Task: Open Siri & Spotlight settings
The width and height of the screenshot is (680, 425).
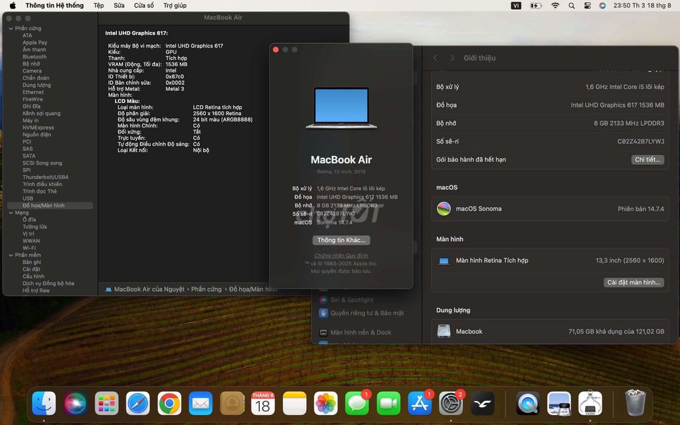Action: point(346,300)
